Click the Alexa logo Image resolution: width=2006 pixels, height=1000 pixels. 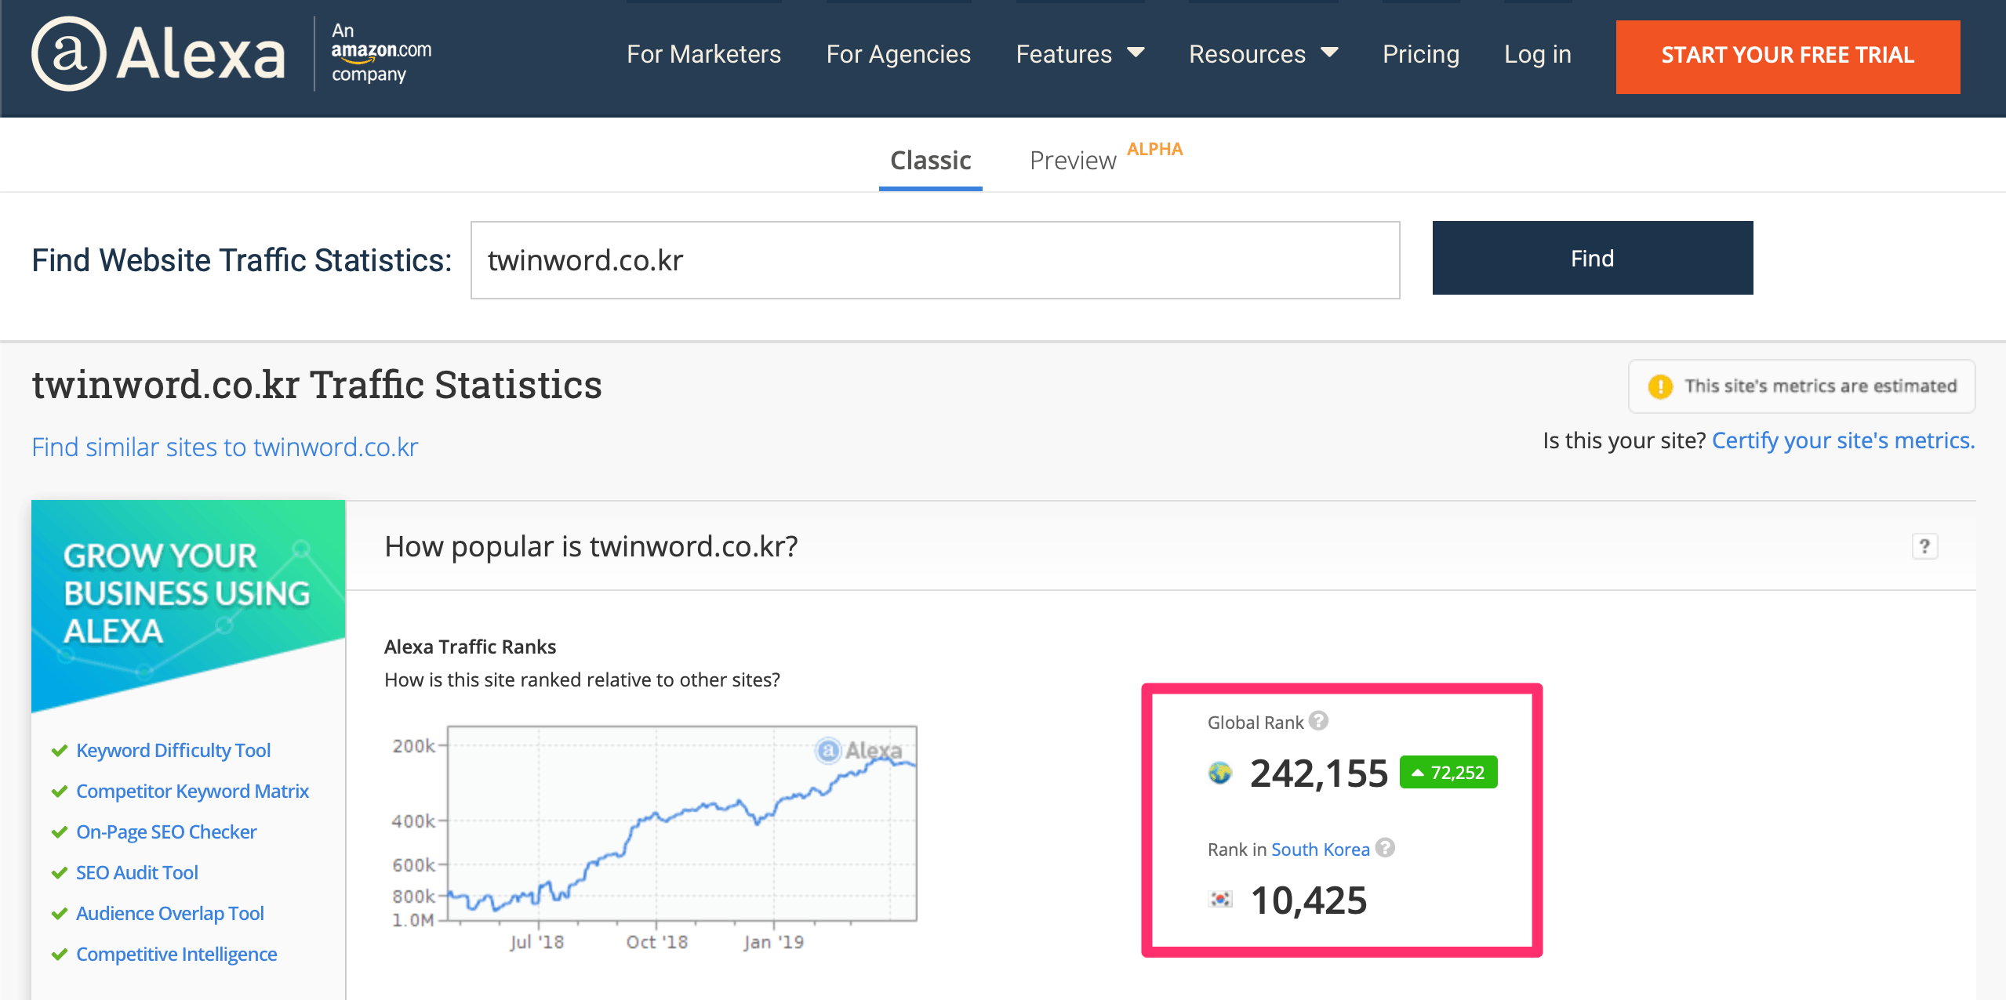158,54
